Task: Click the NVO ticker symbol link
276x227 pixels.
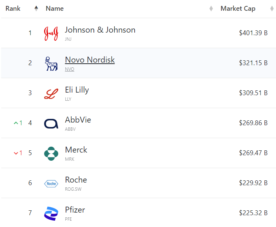Action: coord(69,69)
